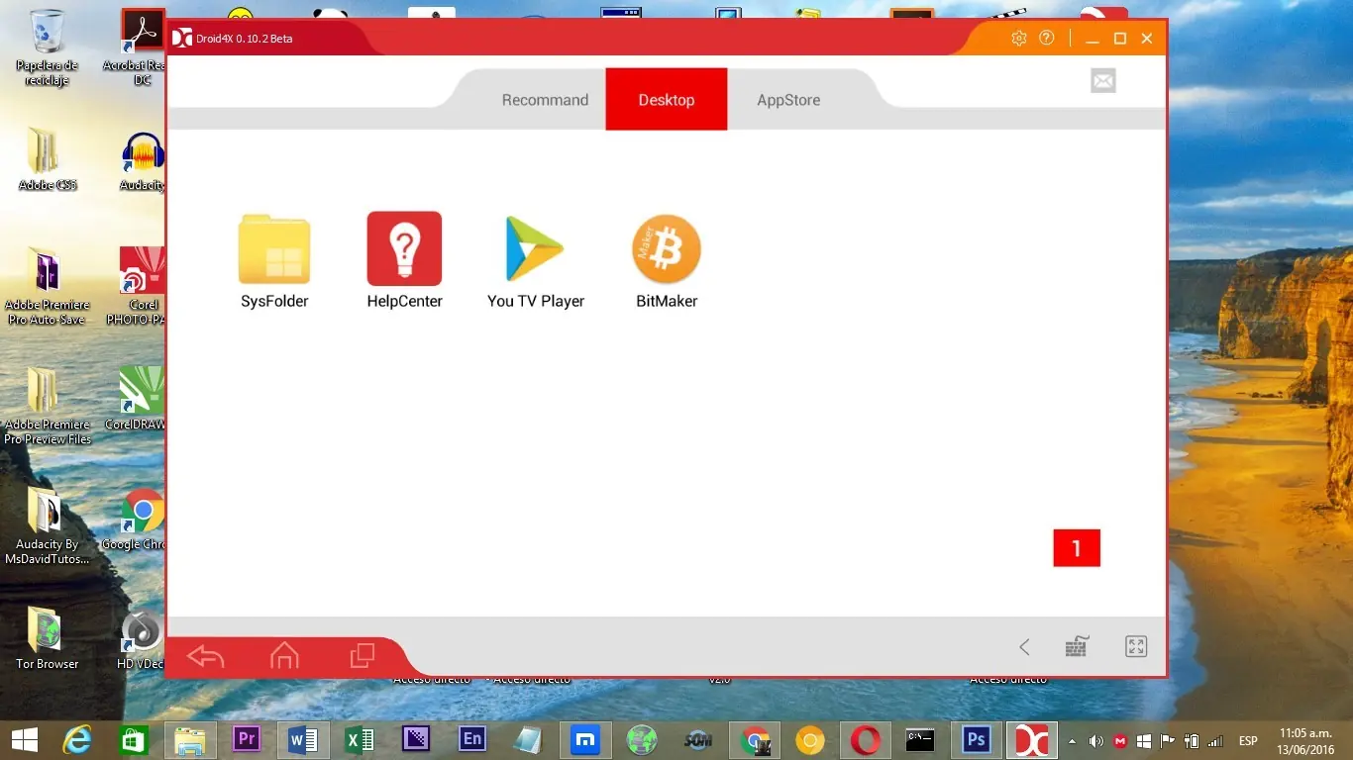Viewport: 1353px width, 760px height.
Task: Click the help question mark icon
Action: pos(1047,39)
